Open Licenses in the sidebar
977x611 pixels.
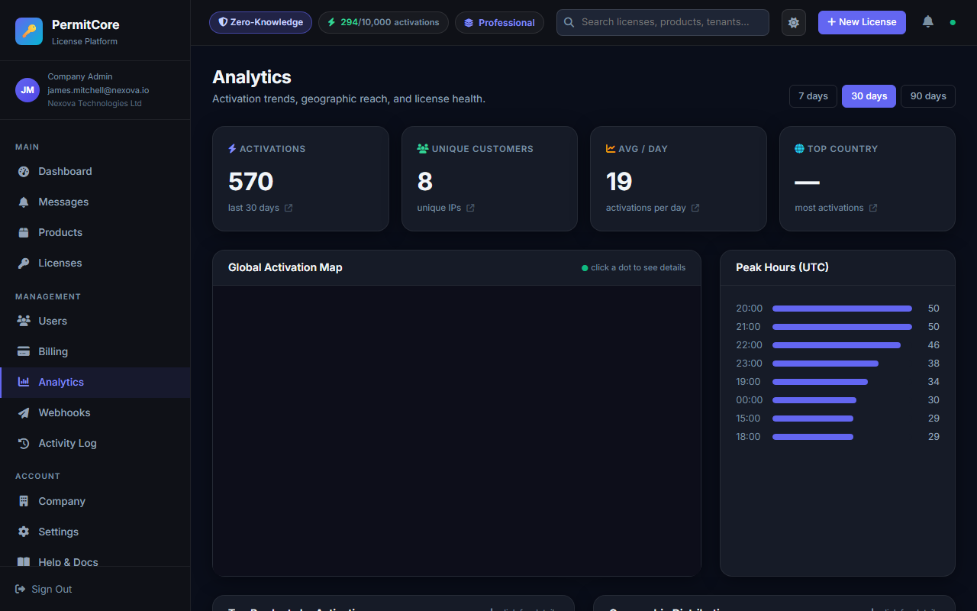(x=95, y=263)
